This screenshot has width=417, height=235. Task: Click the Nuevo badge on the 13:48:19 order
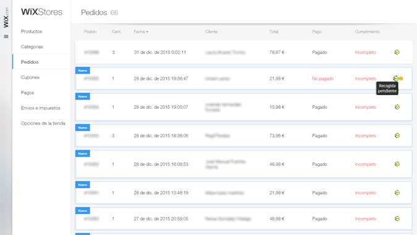(x=82, y=185)
